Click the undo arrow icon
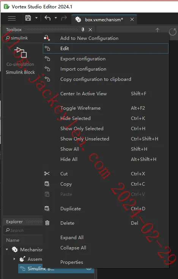The height and width of the screenshot is (279, 178). click(47, 18)
